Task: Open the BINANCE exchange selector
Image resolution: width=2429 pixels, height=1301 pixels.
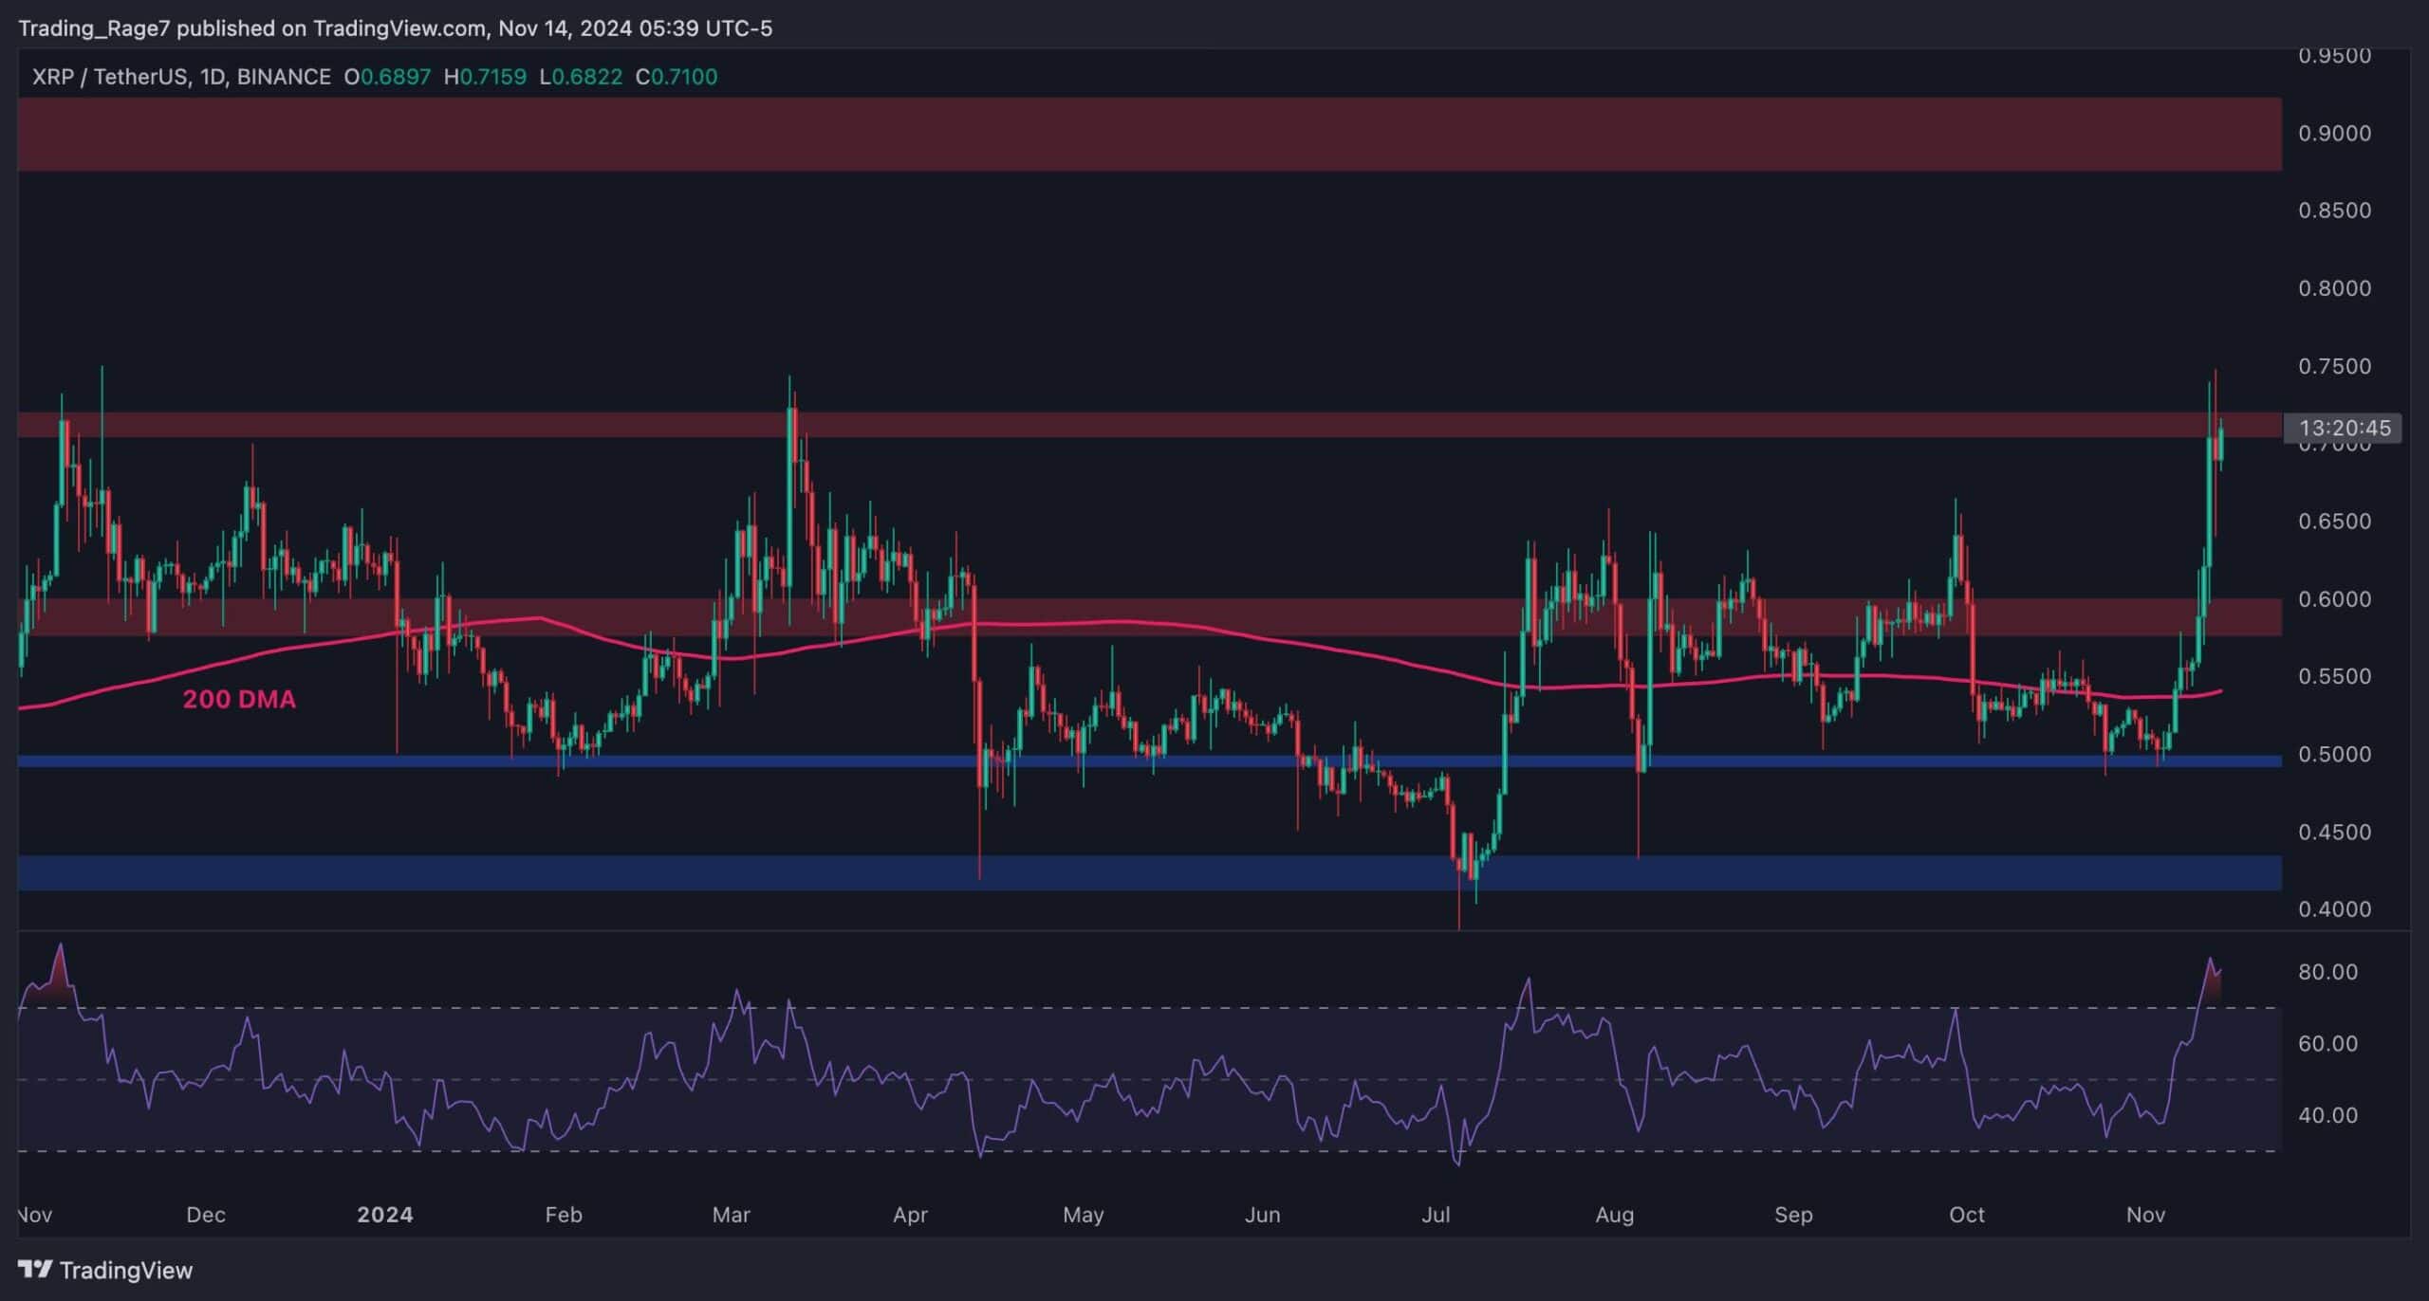Action: coord(285,78)
